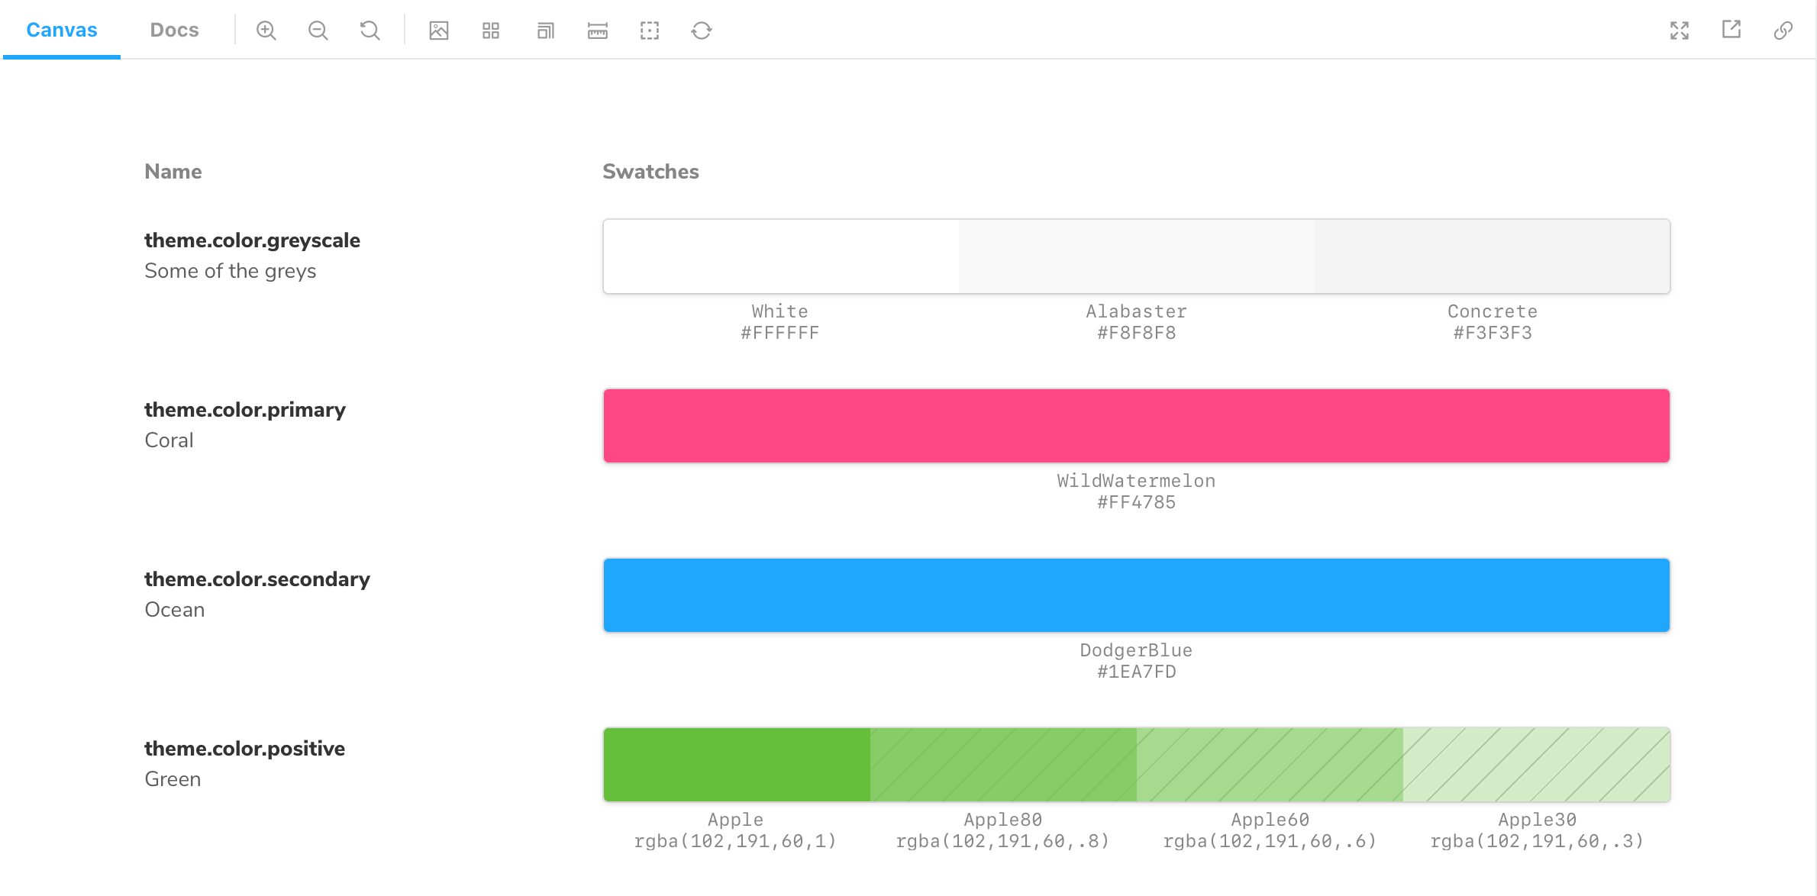1817x896 pixels.
Task: Open the viewport size icon
Action: tap(545, 31)
